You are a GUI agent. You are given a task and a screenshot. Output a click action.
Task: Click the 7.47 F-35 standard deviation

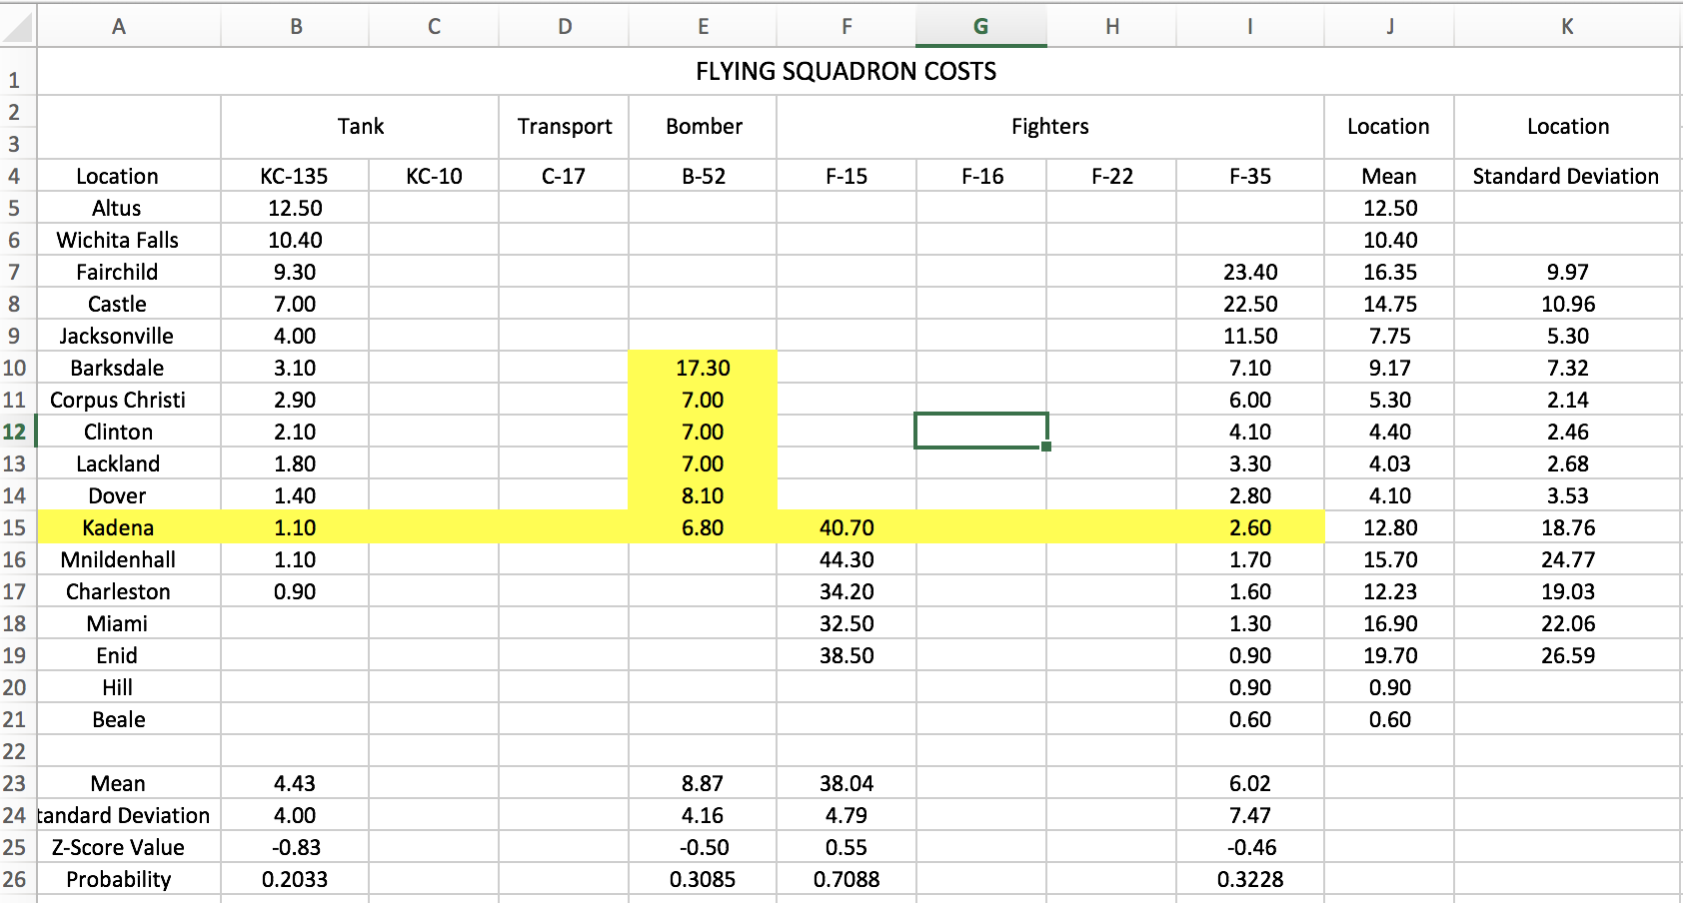pyautogui.click(x=1250, y=815)
